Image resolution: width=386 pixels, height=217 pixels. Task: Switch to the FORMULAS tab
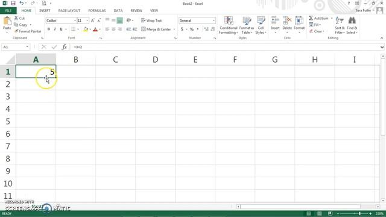97,11
